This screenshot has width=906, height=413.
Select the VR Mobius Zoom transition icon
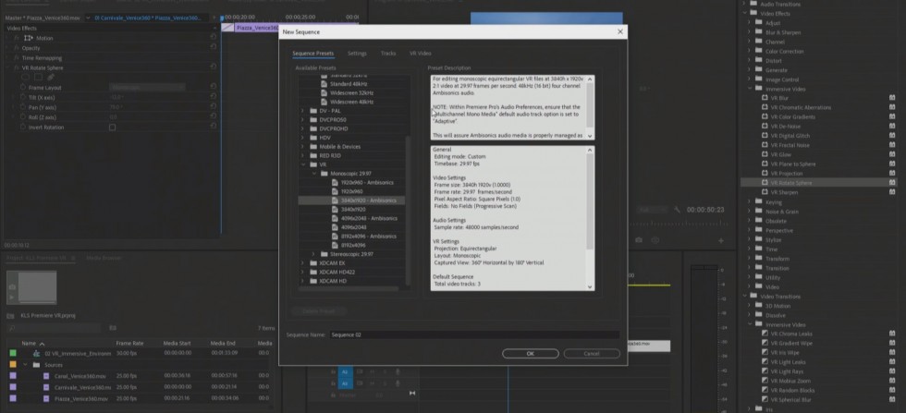[763, 381]
